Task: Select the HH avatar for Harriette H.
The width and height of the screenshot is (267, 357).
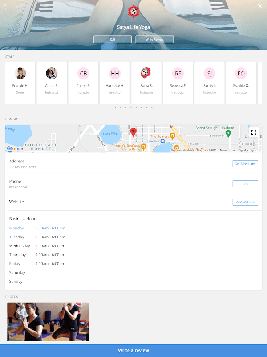Action: coord(115,73)
